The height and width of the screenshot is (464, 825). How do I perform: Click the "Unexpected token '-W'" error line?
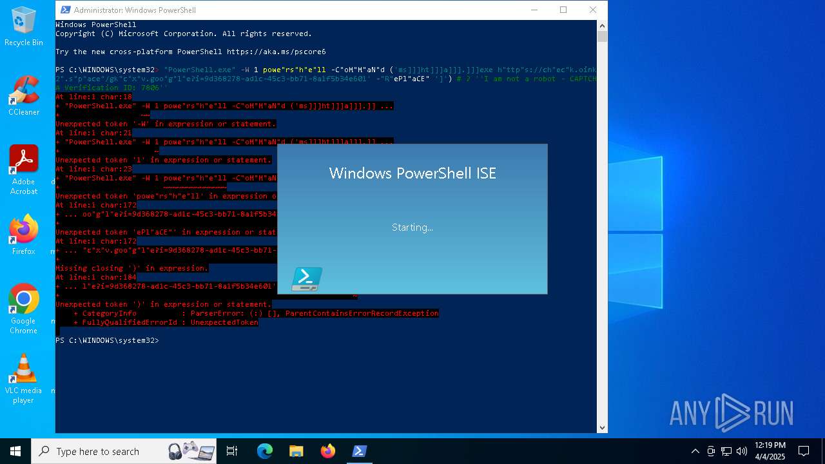point(166,123)
